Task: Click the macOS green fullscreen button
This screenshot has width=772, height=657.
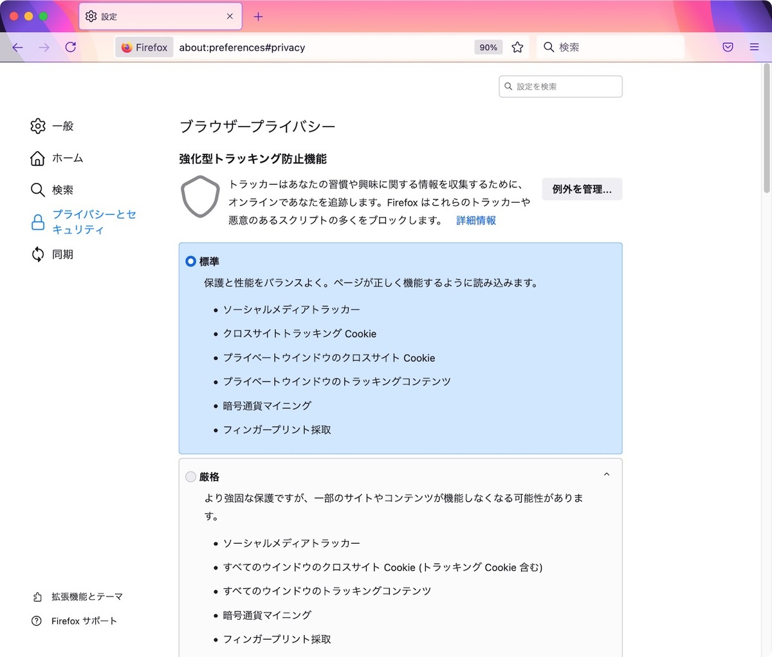Action: point(44,16)
